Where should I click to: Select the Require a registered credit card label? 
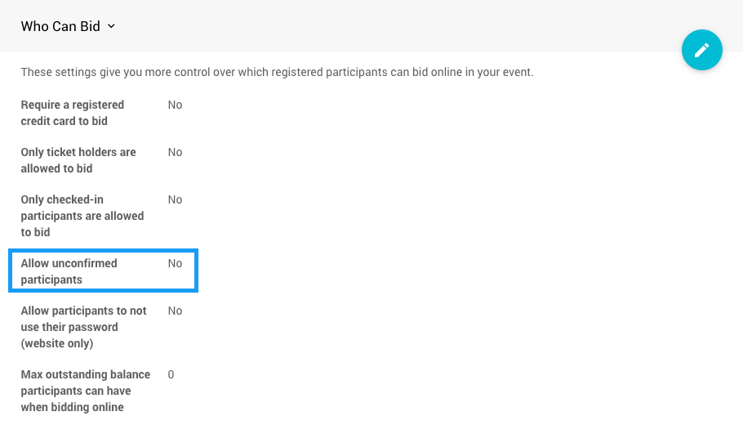coord(72,113)
